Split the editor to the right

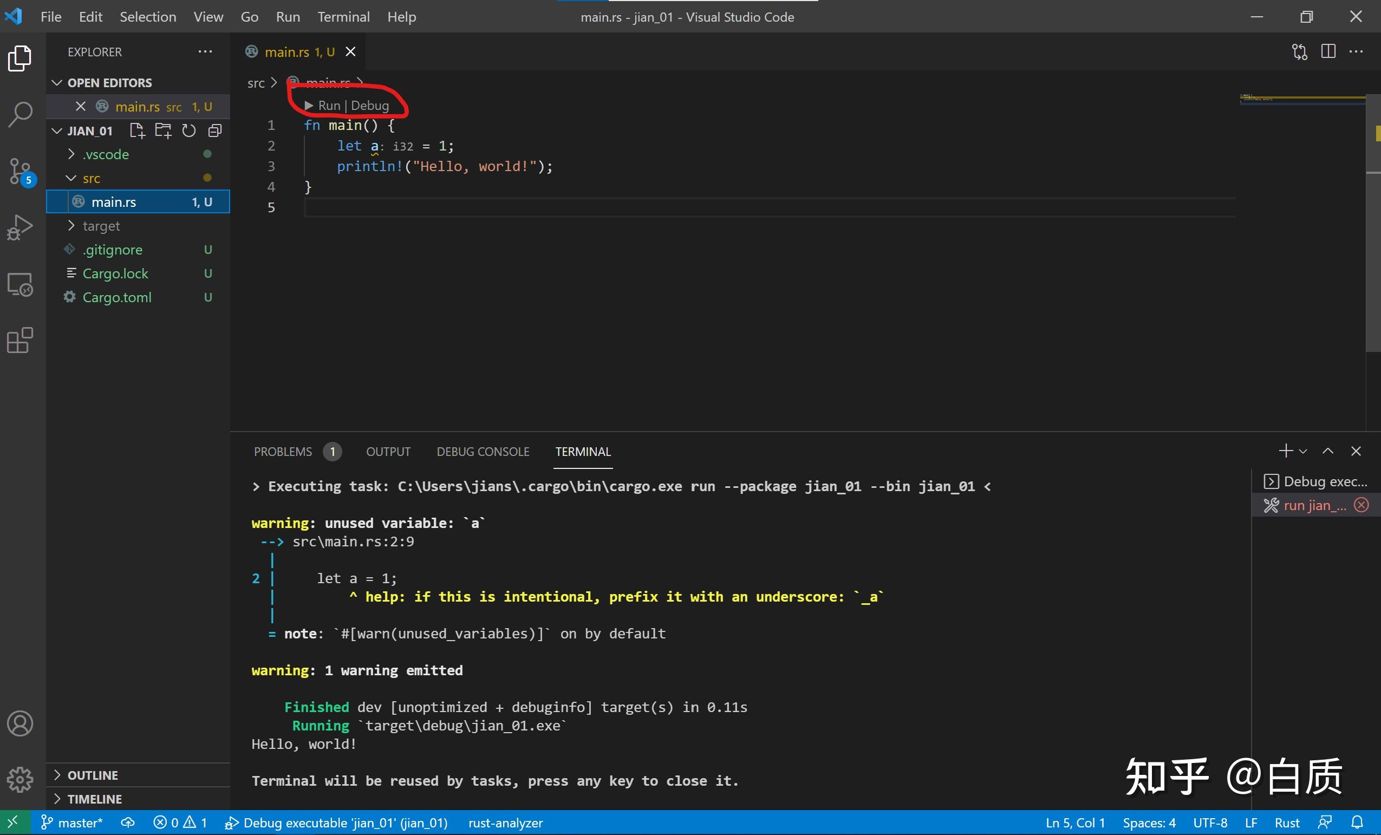click(1328, 51)
